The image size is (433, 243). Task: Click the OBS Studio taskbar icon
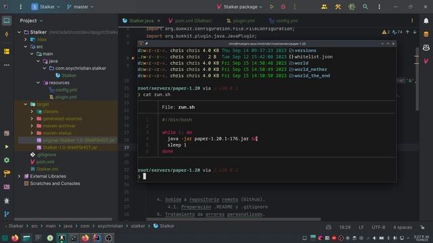point(108,238)
